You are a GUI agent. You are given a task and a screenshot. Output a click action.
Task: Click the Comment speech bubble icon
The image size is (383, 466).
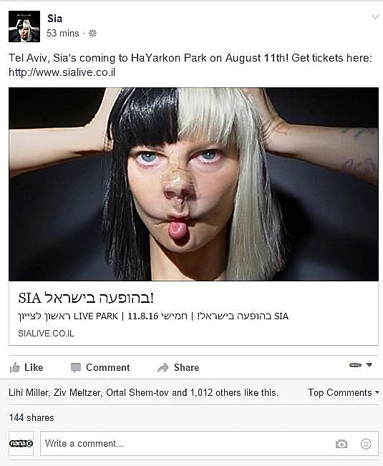(x=76, y=368)
